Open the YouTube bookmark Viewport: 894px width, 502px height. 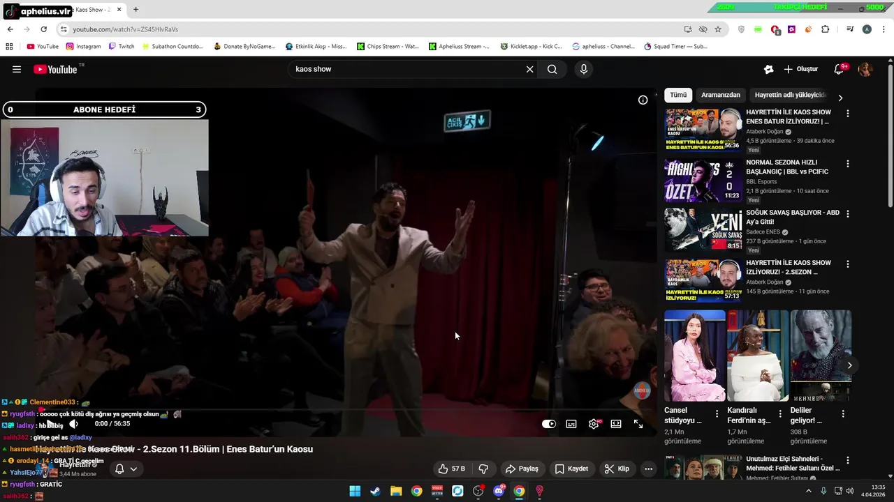pyautogui.click(x=43, y=47)
